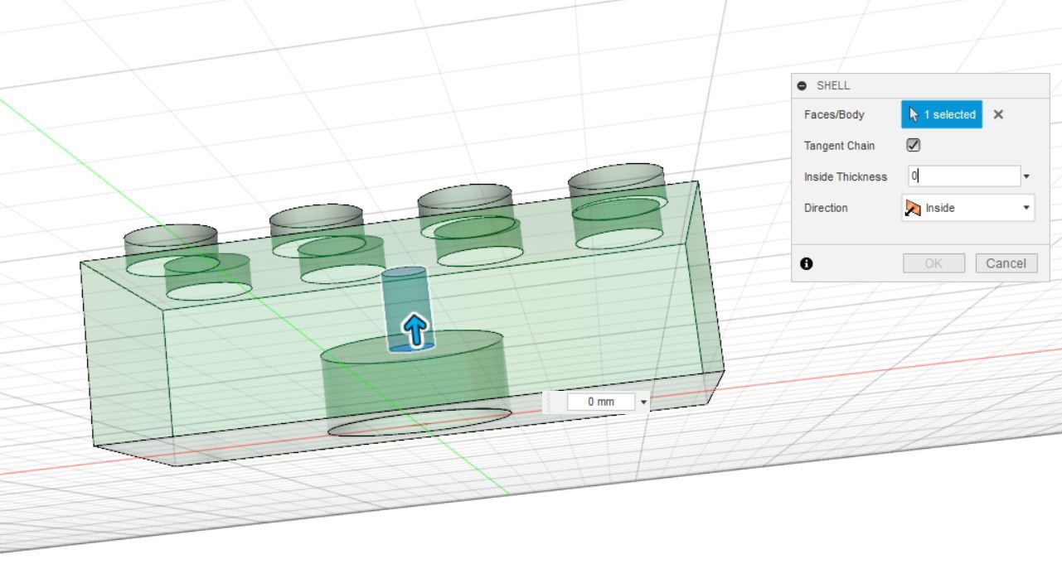The image size is (1062, 583).
Task: Open the Inside Thickness dropdown arrow
Action: [1027, 176]
